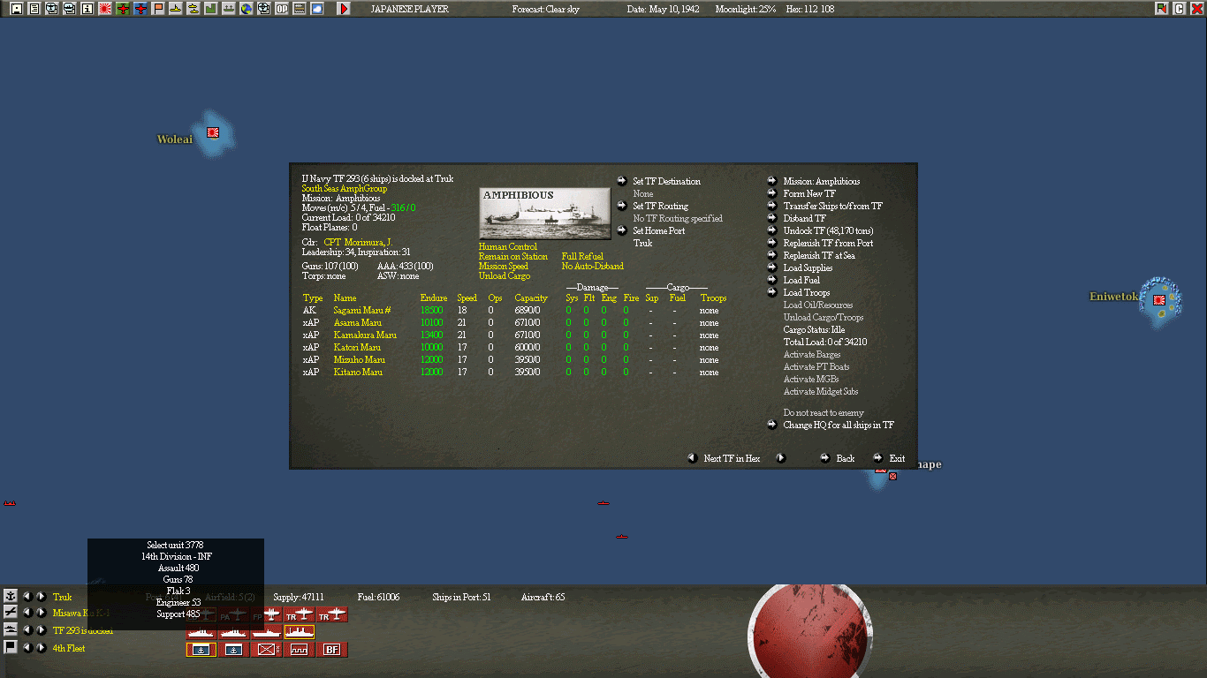Image resolution: width=1207 pixels, height=678 pixels.
Task: Select the yellow-highlighted anchor unit icon
Action: coord(201,650)
